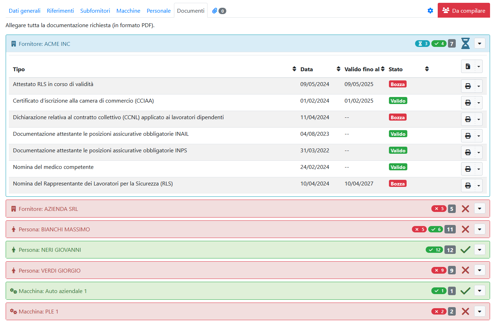Click the add document file icon
The width and height of the screenshot is (495, 323).
click(x=468, y=66)
